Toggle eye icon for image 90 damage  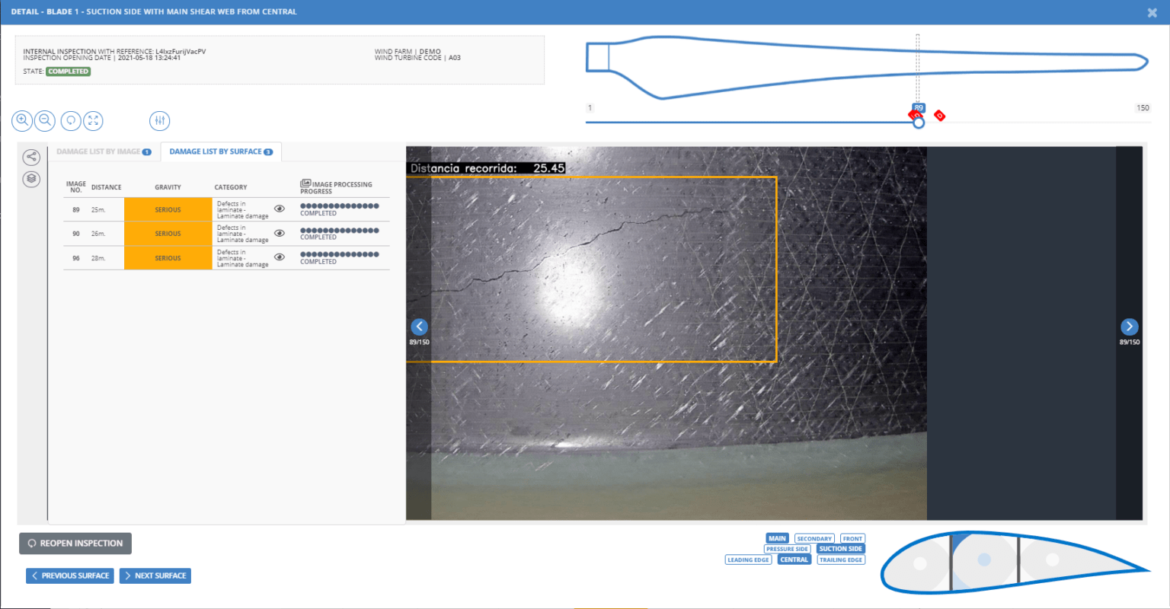[280, 233]
